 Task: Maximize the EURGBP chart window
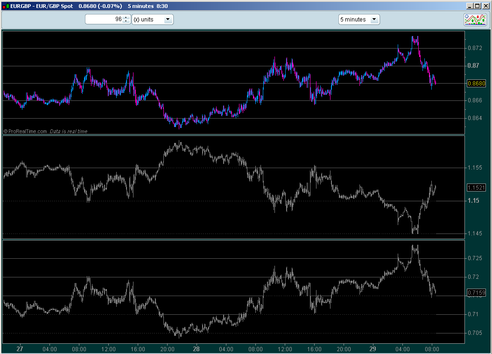pos(477,6)
